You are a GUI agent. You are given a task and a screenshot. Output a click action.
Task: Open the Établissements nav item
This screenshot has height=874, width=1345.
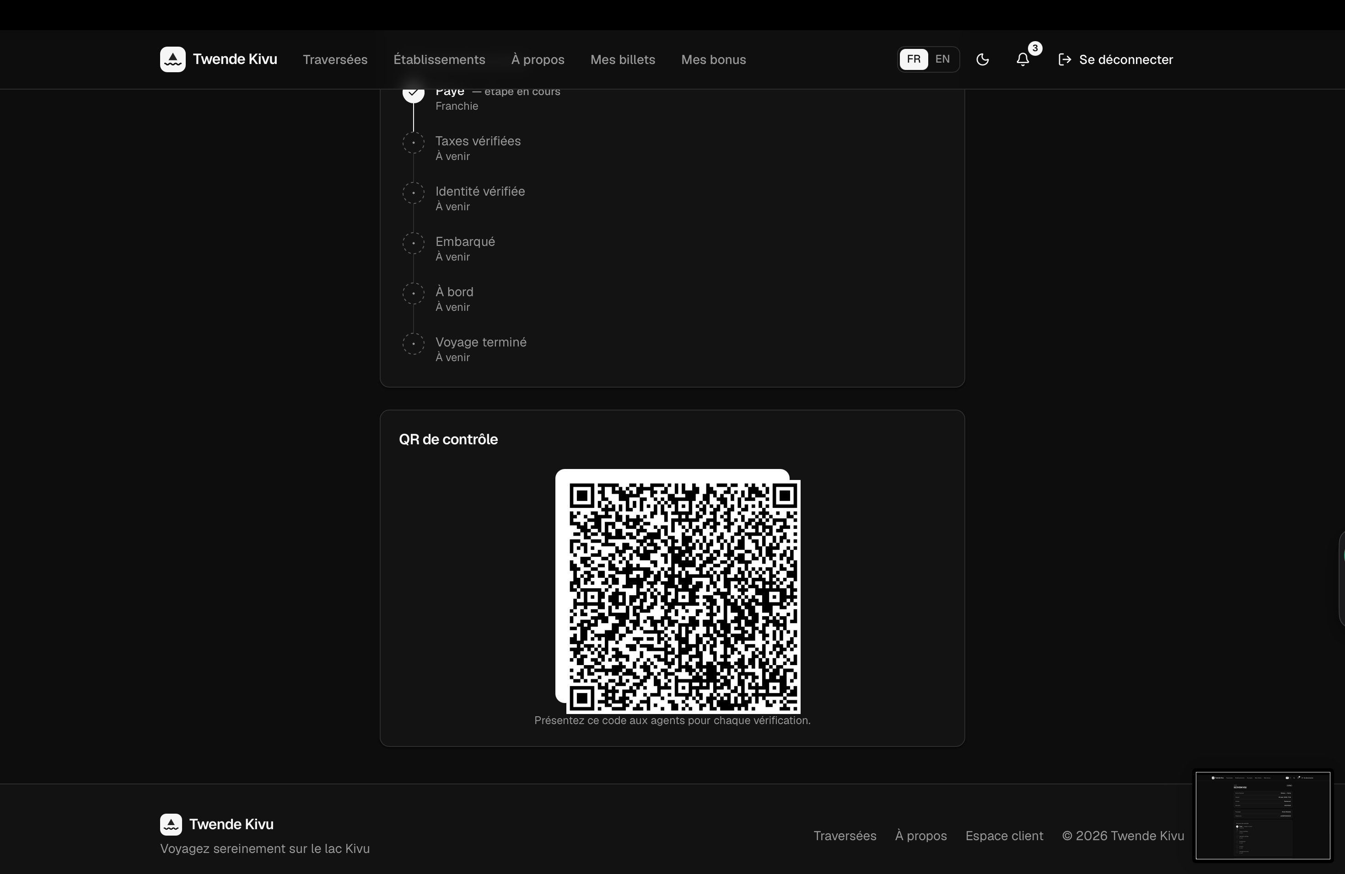[439, 59]
